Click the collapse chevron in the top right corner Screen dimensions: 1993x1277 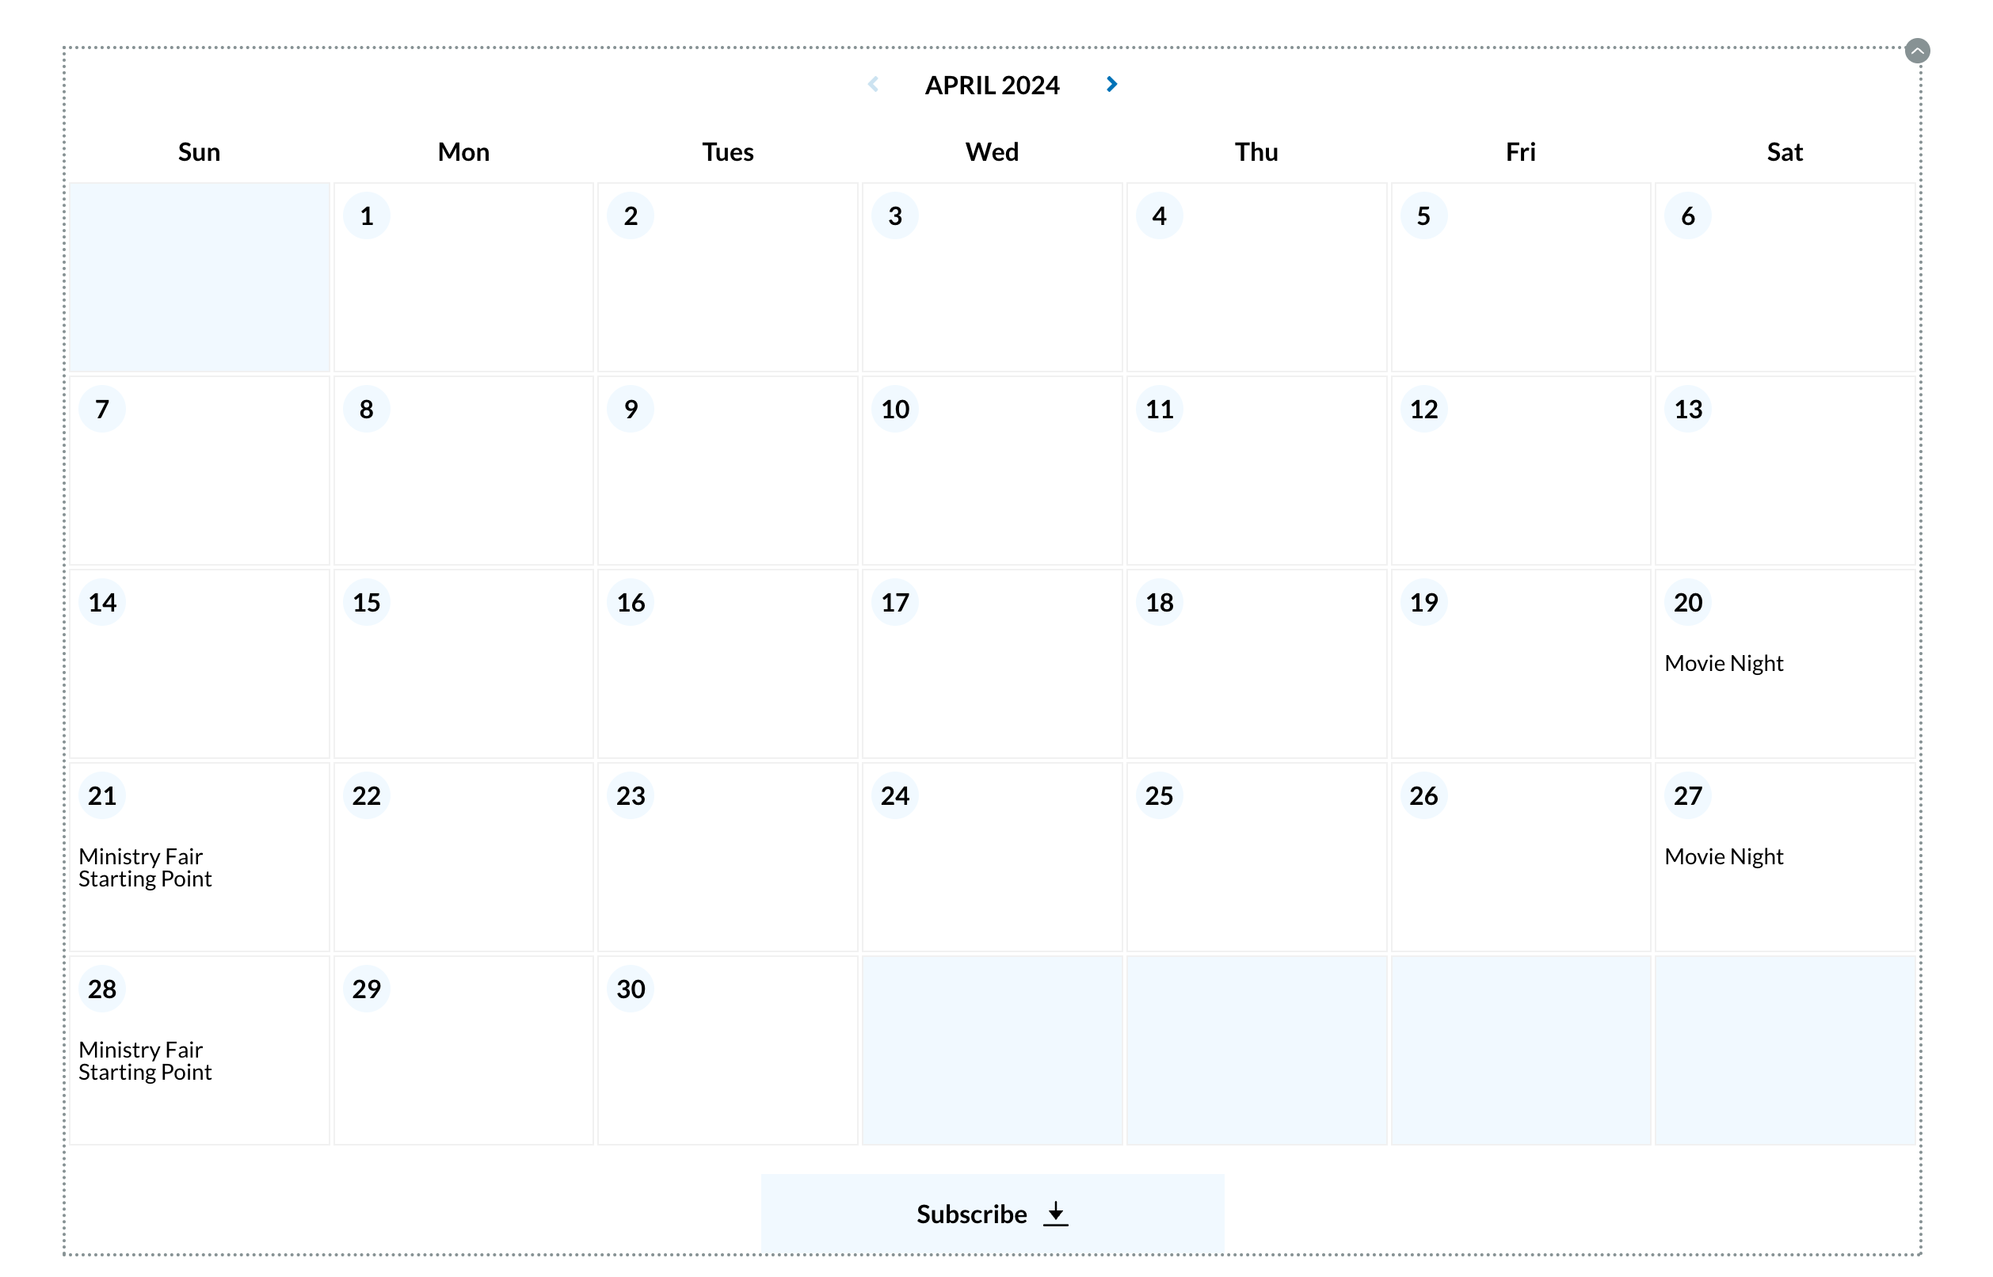[1918, 51]
